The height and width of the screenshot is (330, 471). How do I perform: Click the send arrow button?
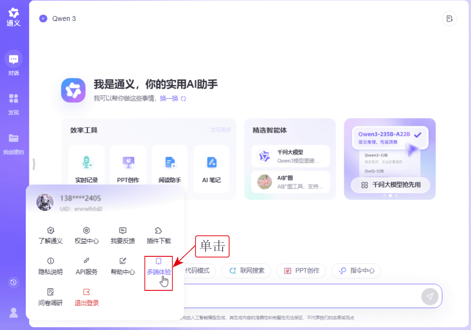point(430,296)
